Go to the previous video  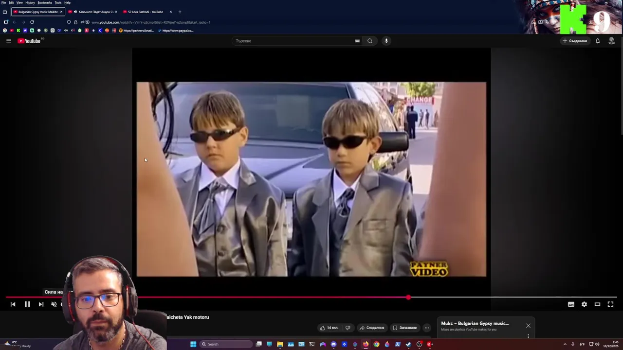click(x=13, y=304)
